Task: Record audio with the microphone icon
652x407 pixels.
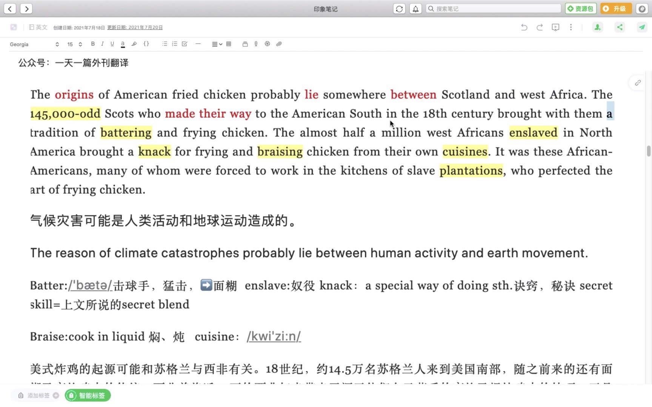Action: (256, 44)
